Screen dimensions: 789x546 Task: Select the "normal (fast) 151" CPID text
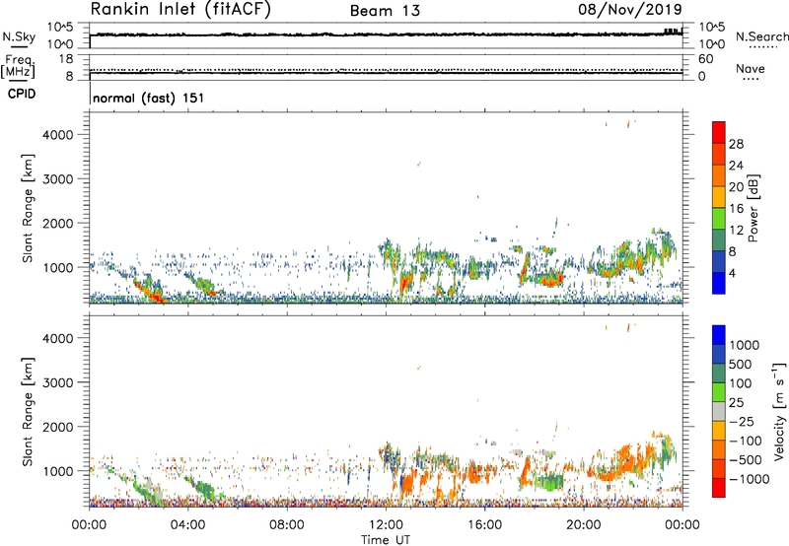coord(149,98)
